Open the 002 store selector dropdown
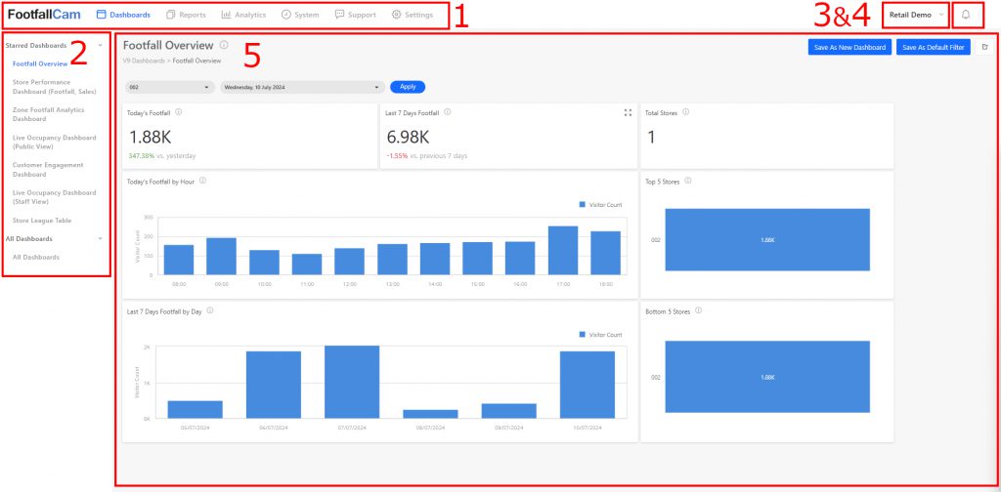1001x492 pixels. (x=170, y=87)
